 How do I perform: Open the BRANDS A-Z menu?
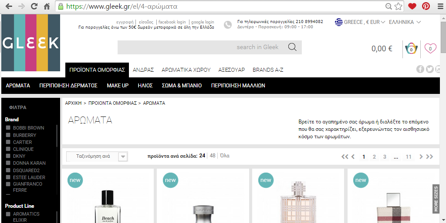click(x=268, y=70)
